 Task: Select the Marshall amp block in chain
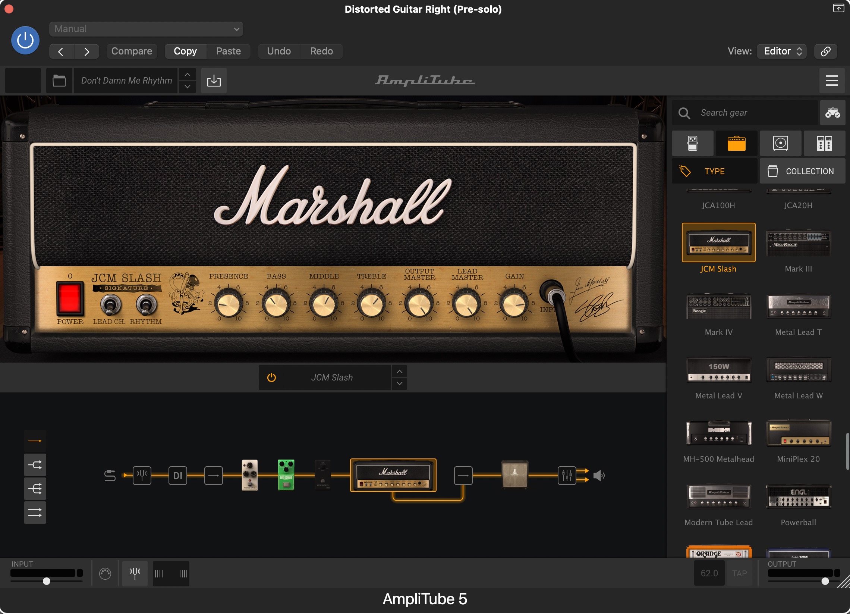(x=393, y=475)
